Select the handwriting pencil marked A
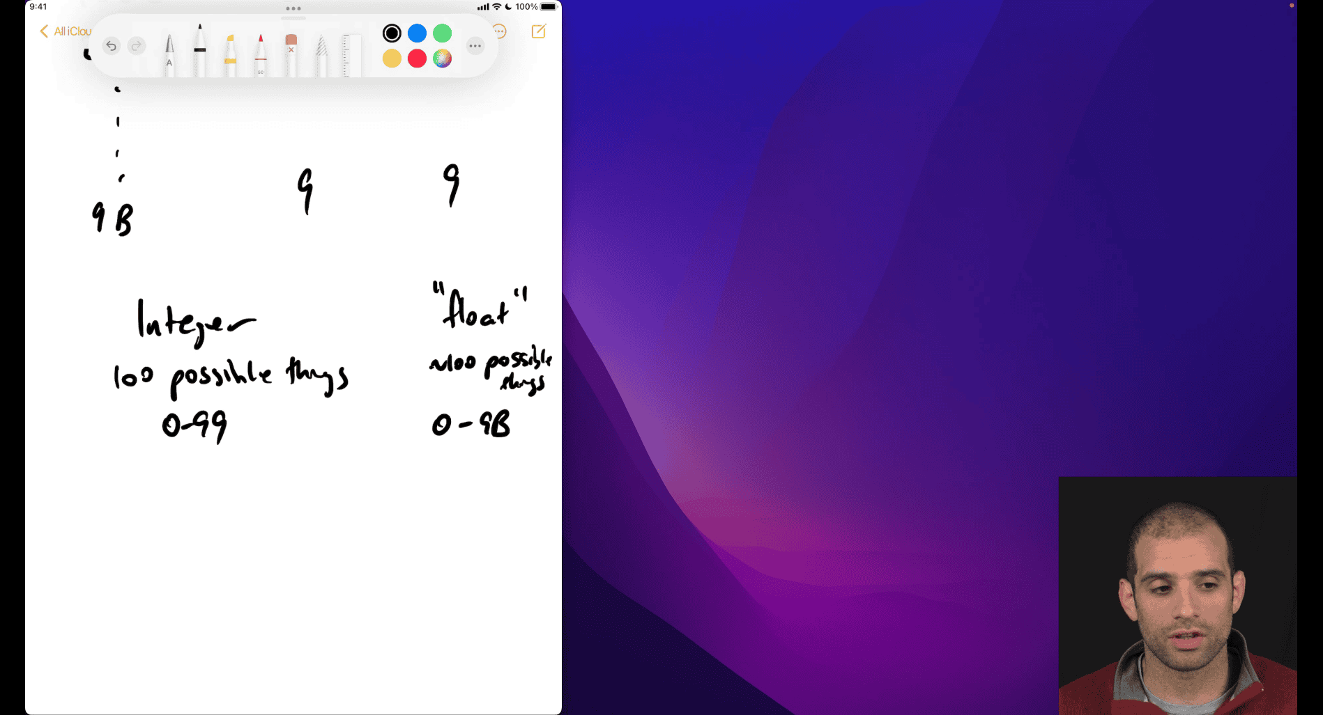Image resolution: width=1323 pixels, height=715 pixels. point(169,54)
